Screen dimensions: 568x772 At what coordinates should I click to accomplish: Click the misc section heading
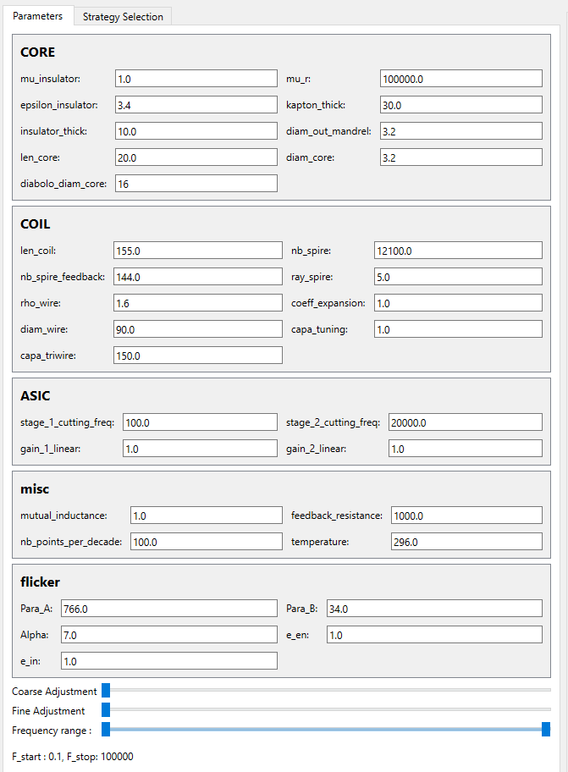pyautogui.click(x=35, y=489)
